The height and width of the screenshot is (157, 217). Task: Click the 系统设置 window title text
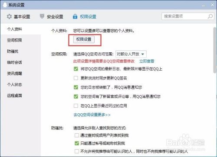point(16,5)
